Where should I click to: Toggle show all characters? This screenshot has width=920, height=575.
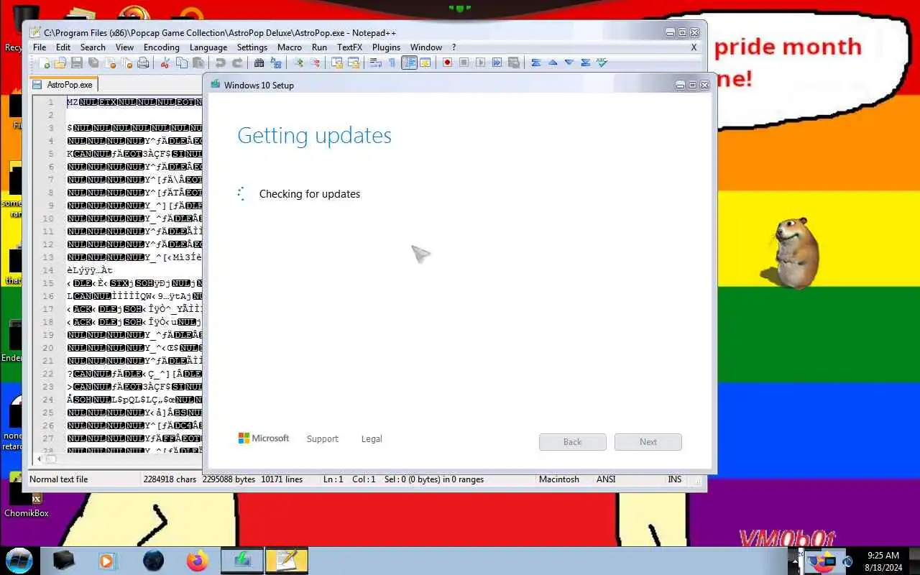click(392, 63)
